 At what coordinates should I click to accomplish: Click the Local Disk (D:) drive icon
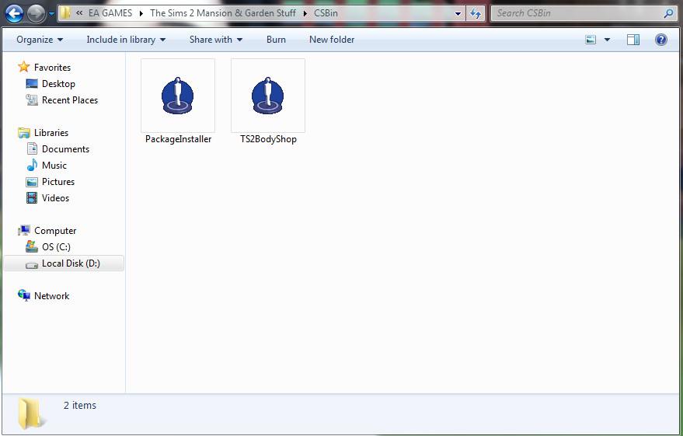32,265
